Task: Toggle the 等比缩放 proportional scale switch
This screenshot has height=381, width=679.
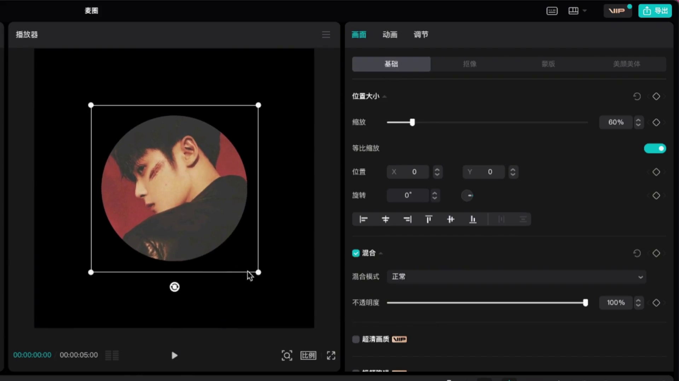Action: point(655,148)
